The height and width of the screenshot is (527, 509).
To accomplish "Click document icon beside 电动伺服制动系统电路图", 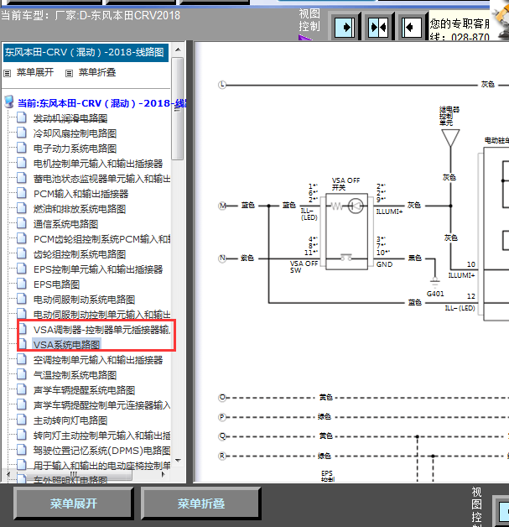I will (x=22, y=299).
